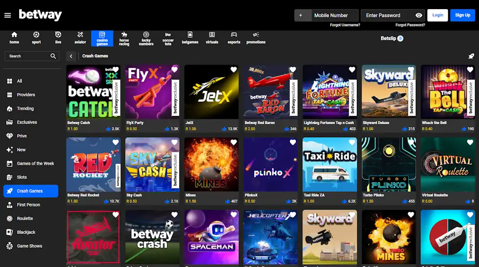The width and height of the screenshot is (479, 267).
Task: Open betway crash game thumbnail
Action: [152, 237]
